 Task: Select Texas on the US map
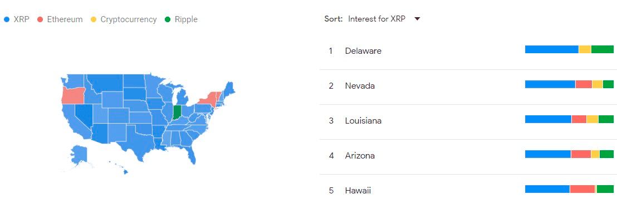pyautogui.click(x=138, y=144)
